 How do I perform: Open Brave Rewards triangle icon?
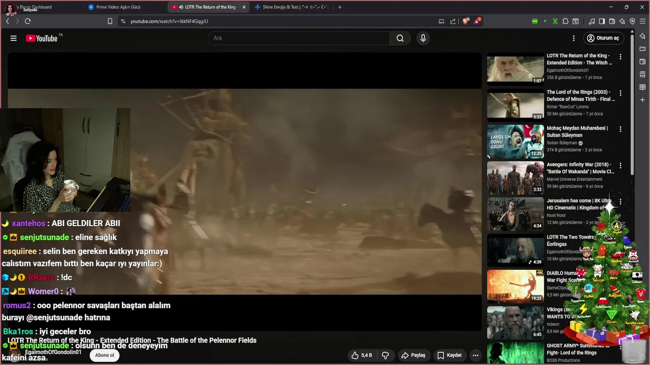(477, 21)
